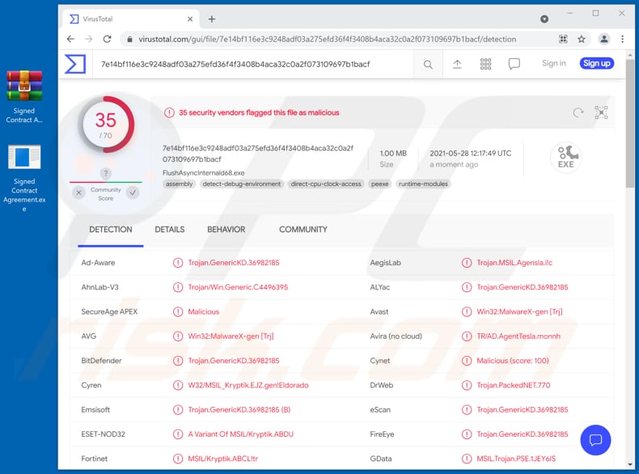
Task: Click the hash search input field
Action: [252, 64]
